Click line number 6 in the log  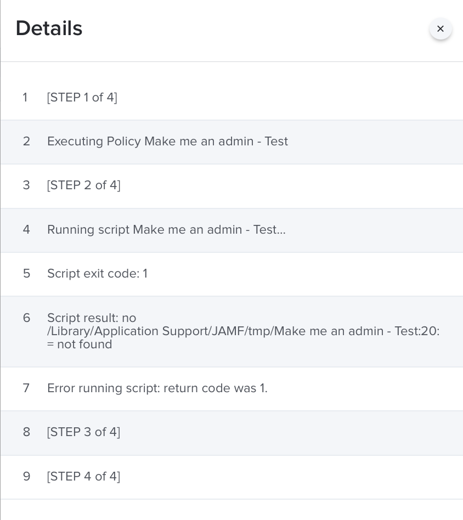[26, 318]
